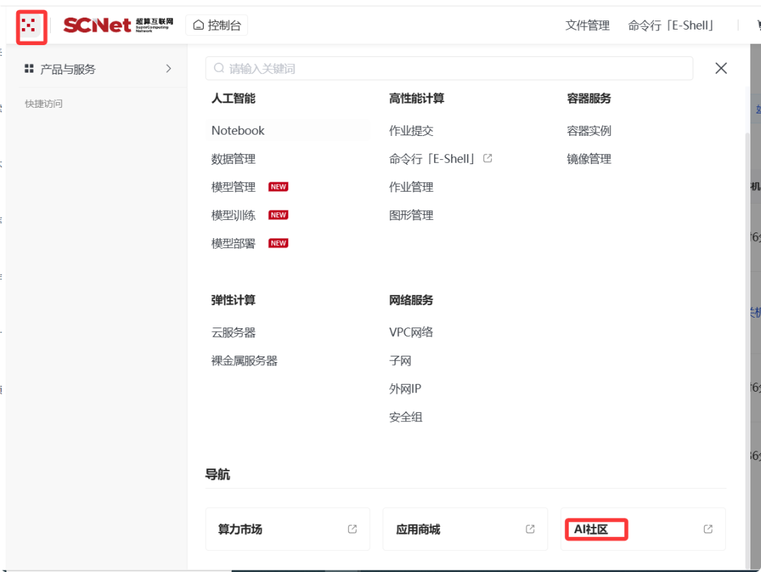Click external link icon on AI社区 card
Image resolution: width=761 pixels, height=572 pixels.
click(x=708, y=529)
